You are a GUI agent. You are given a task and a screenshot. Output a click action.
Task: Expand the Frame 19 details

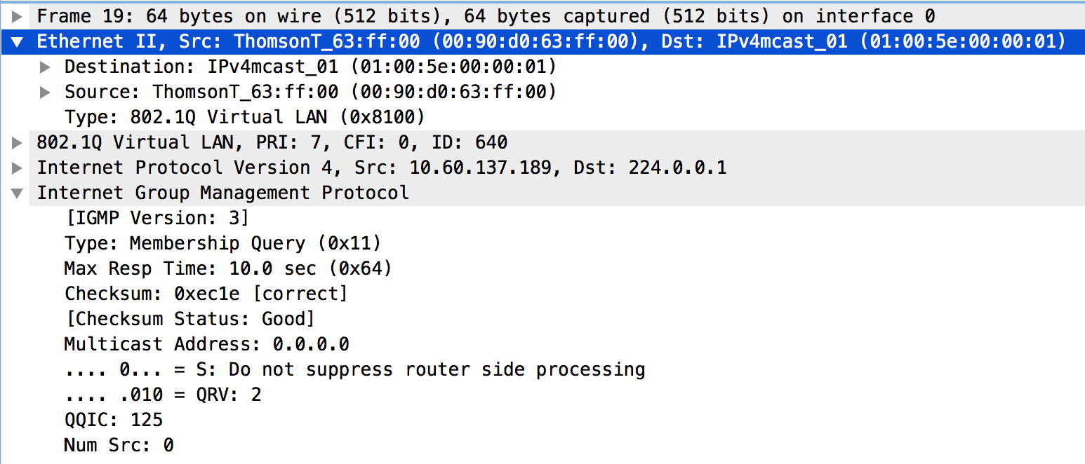point(18,16)
